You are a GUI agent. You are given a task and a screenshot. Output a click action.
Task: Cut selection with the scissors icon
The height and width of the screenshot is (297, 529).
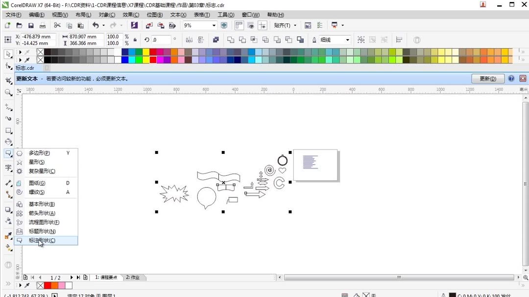pyautogui.click(x=57, y=25)
